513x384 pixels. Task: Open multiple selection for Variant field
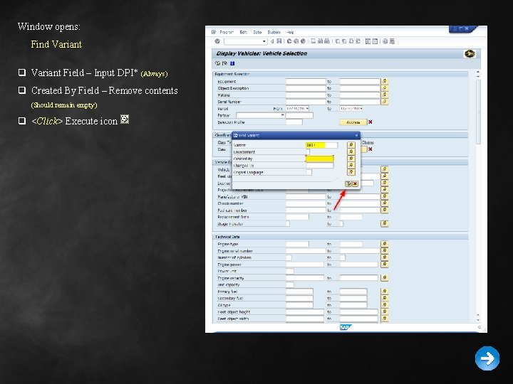point(351,145)
